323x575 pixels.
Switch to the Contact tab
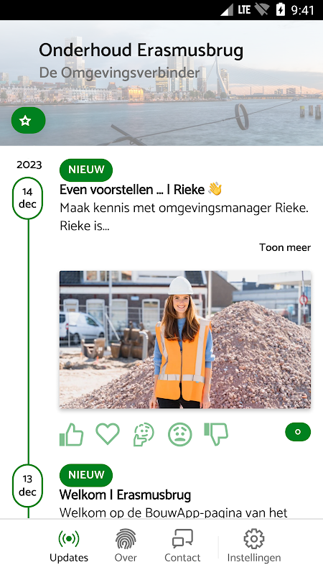point(182,546)
